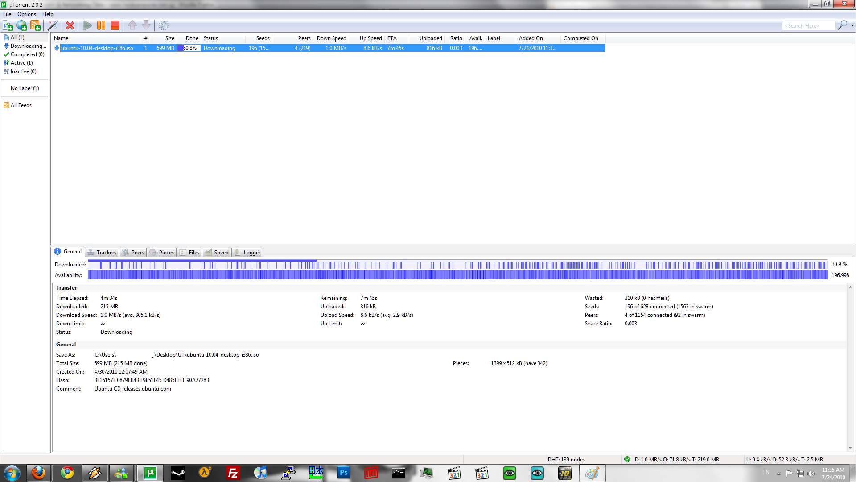Viewport: 856px width, 482px height.
Task: Click the red X Remove torrent icon
Action: [x=70, y=25]
